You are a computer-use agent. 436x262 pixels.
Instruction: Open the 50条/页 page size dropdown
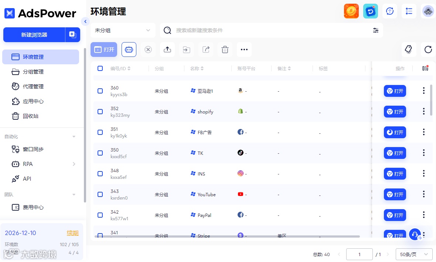point(414,254)
